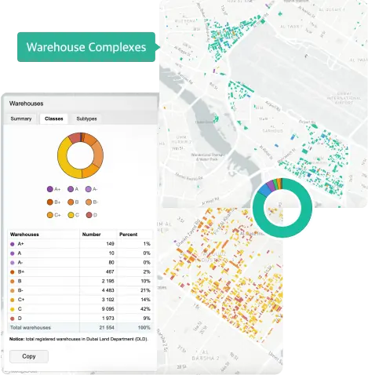Click the value 9 095 in table
This screenshot has height=375, width=368.
[x=108, y=309]
